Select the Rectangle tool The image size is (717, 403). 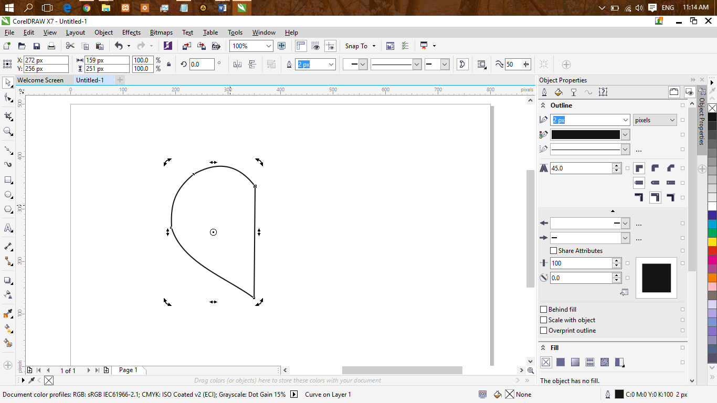tap(8, 180)
